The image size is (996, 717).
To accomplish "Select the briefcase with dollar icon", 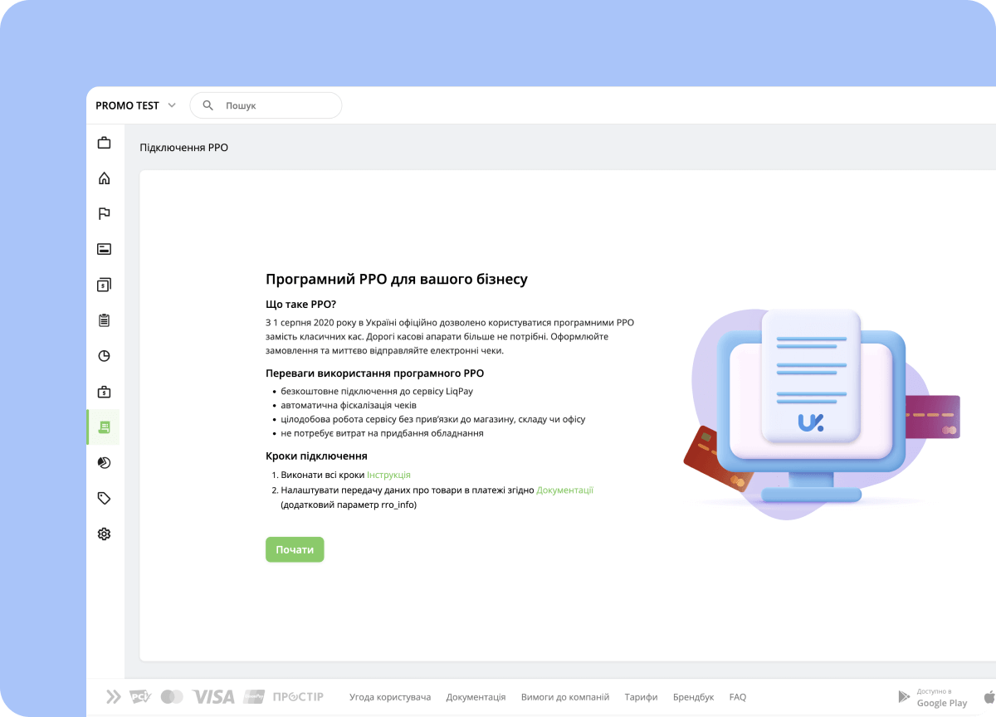I will [104, 391].
